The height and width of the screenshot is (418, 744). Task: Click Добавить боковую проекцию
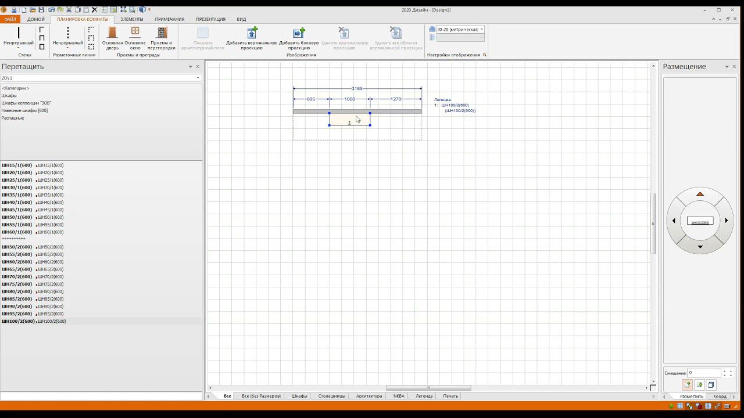[299, 38]
